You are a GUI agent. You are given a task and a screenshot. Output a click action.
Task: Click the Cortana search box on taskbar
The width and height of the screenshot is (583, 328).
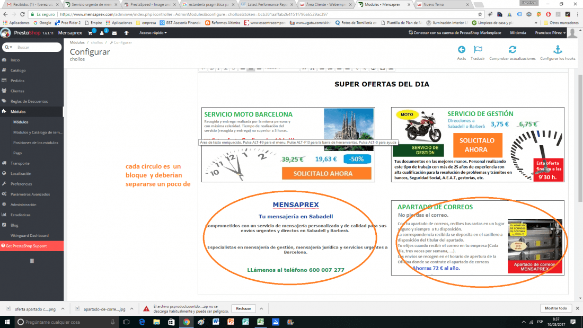(x=66, y=322)
